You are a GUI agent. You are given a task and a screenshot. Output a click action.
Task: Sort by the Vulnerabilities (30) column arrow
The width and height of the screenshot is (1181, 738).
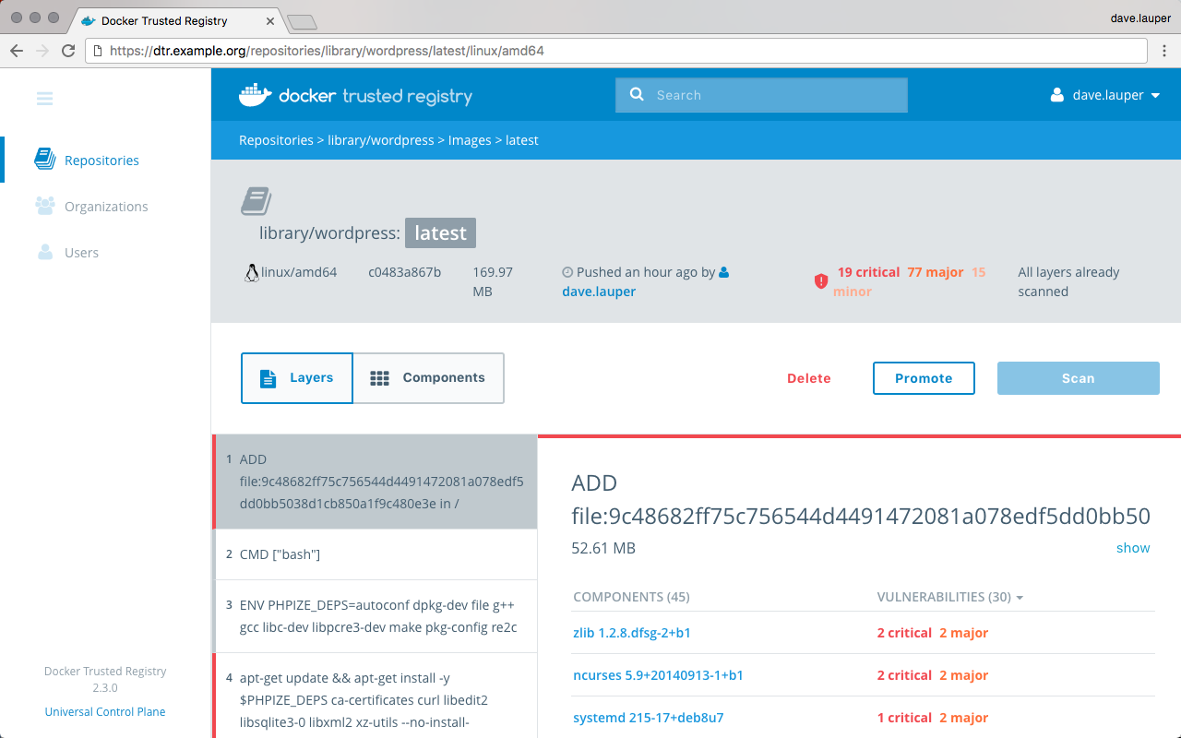coord(1020,598)
